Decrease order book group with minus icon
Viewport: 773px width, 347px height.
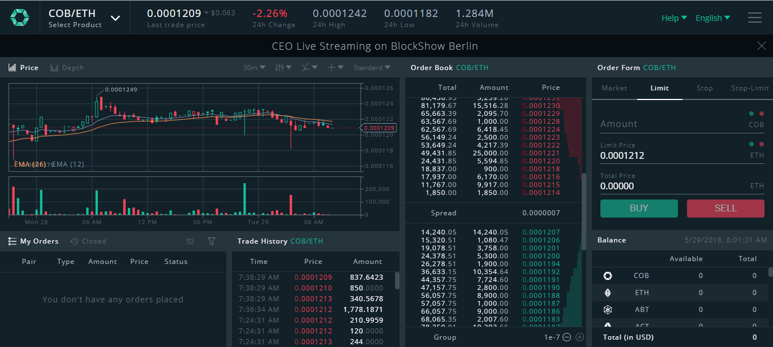pos(567,337)
